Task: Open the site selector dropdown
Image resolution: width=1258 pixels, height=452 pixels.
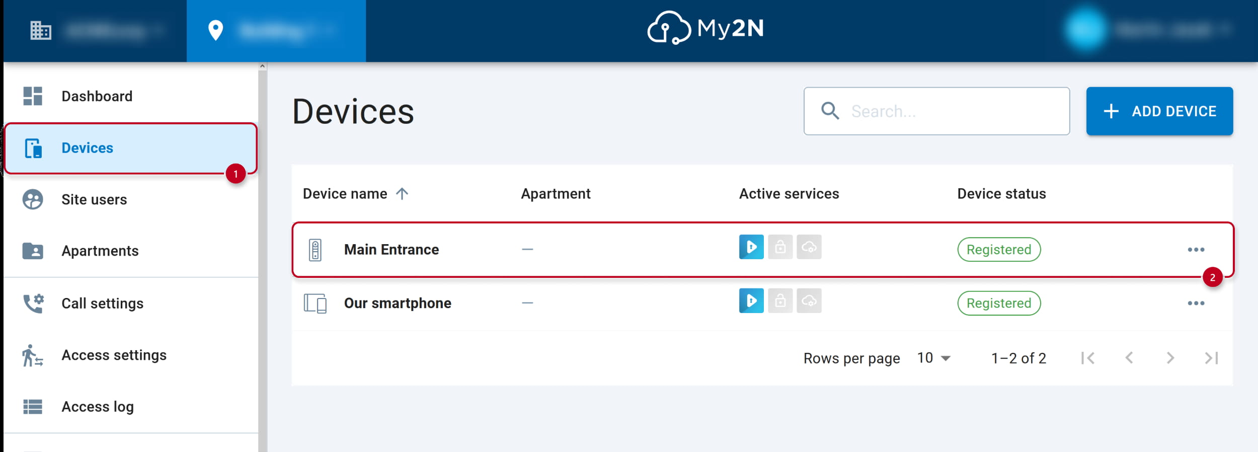Action: pyautogui.click(x=276, y=30)
